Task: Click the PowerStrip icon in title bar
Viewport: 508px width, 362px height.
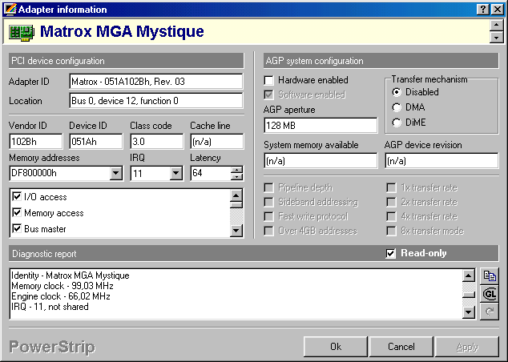Action: tap(8, 9)
